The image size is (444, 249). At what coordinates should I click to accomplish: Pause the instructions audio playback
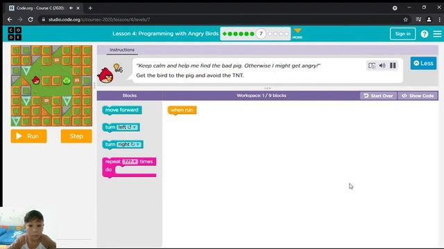(x=393, y=66)
